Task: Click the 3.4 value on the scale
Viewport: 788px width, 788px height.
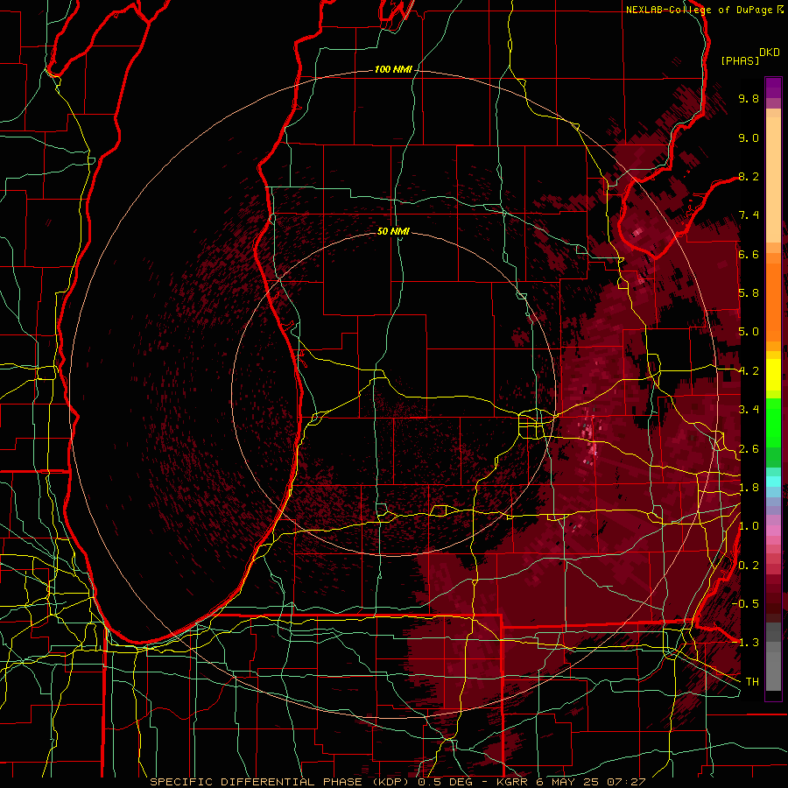Action: pyautogui.click(x=749, y=410)
